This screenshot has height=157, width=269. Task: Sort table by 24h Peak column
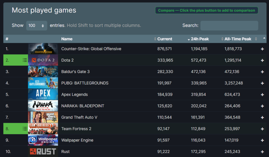click(200, 39)
